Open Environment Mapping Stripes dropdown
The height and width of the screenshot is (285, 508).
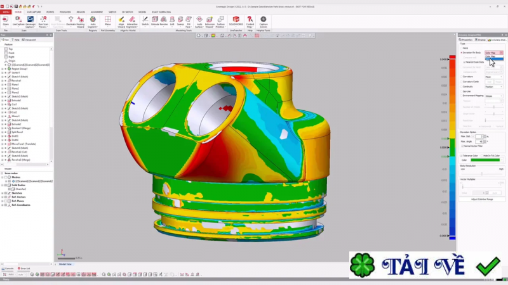494,96
